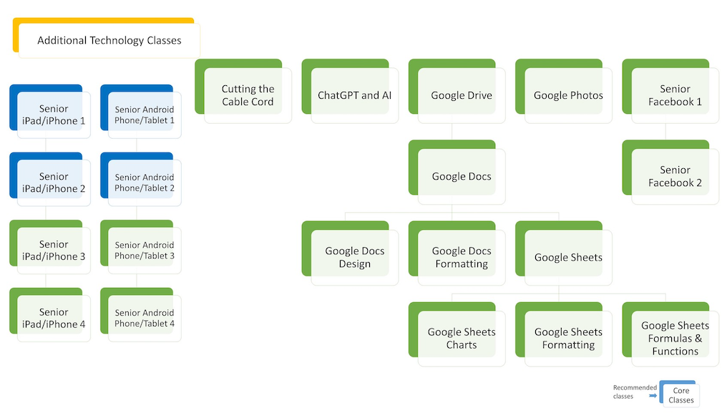Click the Senior Facebook 1 box
Image resolution: width=727 pixels, height=416 pixels.
[670, 92]
